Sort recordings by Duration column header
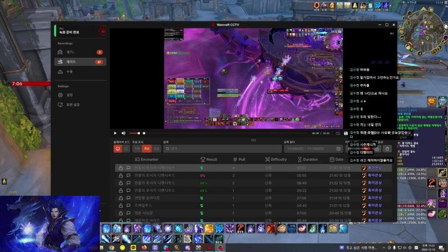448x252 pixels. point(307,160)
